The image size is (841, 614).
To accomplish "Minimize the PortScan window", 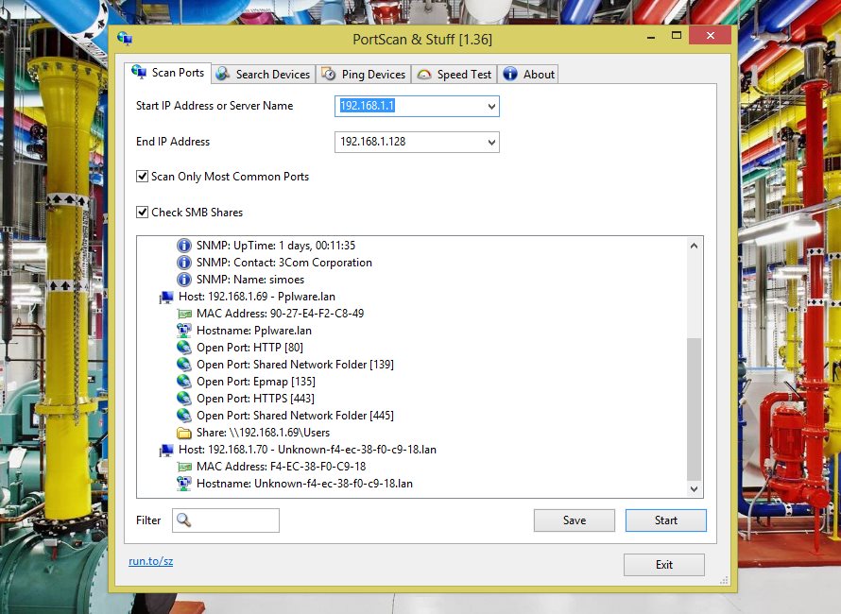I will coord(651,37).
